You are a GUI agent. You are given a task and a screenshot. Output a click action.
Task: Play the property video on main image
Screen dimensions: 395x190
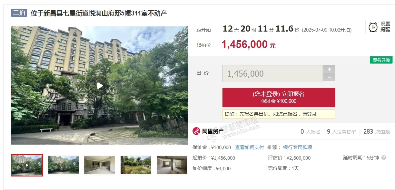click(x=100, y=86)
